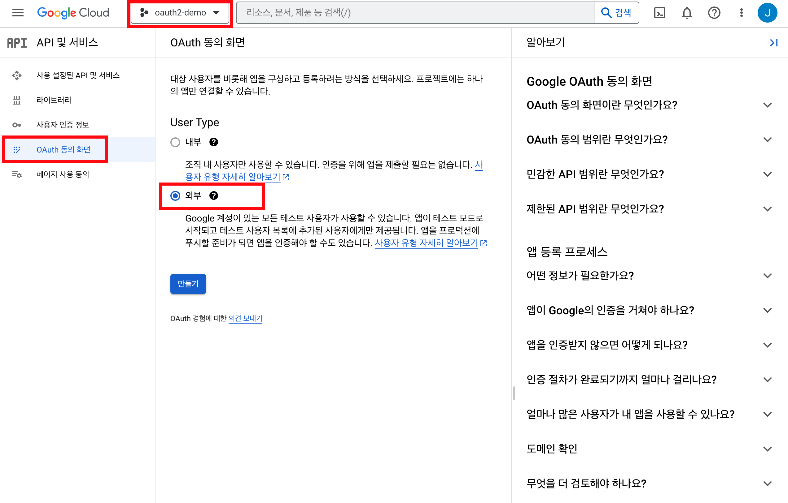Image resolution: width=788 pixels, height=503 pixels.
Task: Open the 라이브러리 menu item
Action: tap(77, 100)
